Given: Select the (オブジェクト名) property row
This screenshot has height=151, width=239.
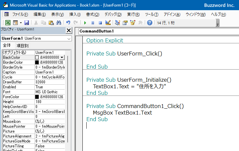Looking at the screenshot, I should coord(34,53).
